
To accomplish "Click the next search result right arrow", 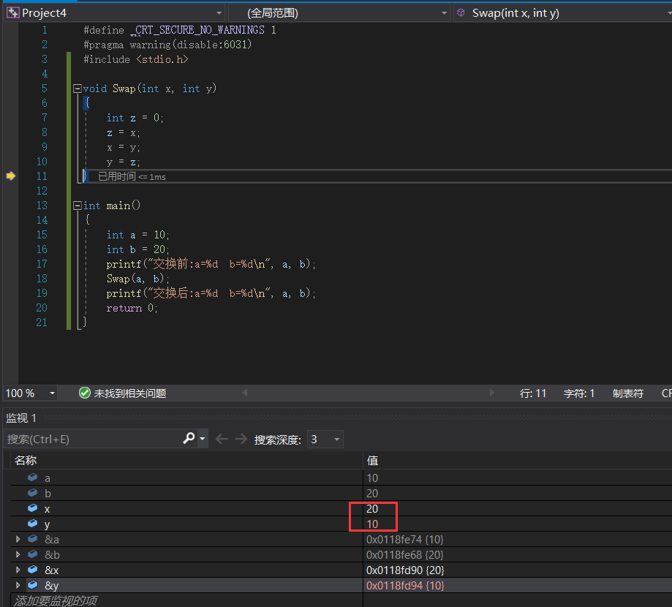I will coord(241,439).
